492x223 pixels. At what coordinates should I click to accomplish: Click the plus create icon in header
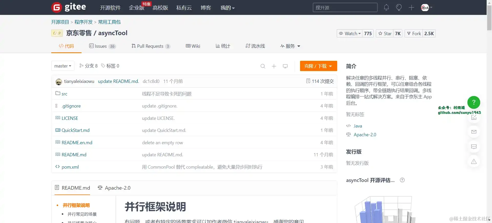click(x=412, y=7)
